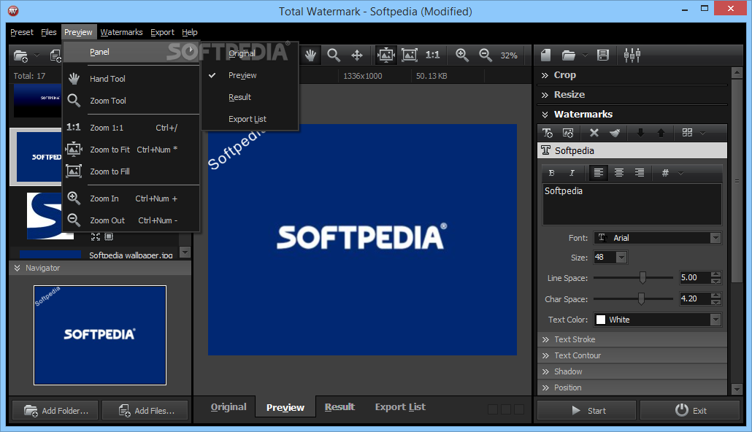The image size is (752, 432).
Task: Choose Zoom to Fit from Preview menu
Action: (131, 150)
